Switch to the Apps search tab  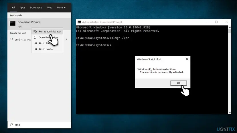(22, 7)
